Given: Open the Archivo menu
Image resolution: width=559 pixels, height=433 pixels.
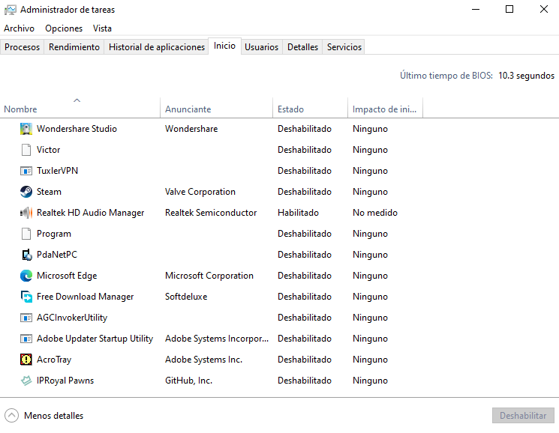Looking at the screenshot, I should (20, 28).
